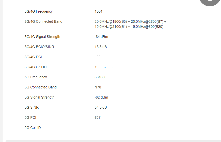Click the 3G/4G PCI label
The image size is (221, 142).
pyautogui.click(x=33, y=57)
